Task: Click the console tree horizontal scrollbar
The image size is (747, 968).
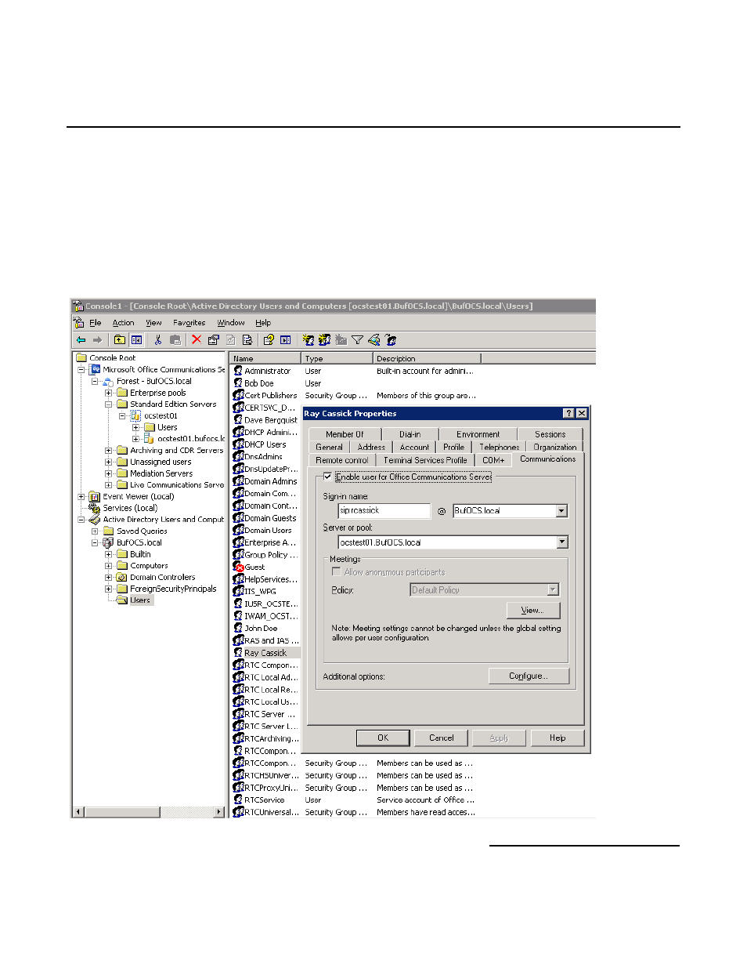Action: 149,812
